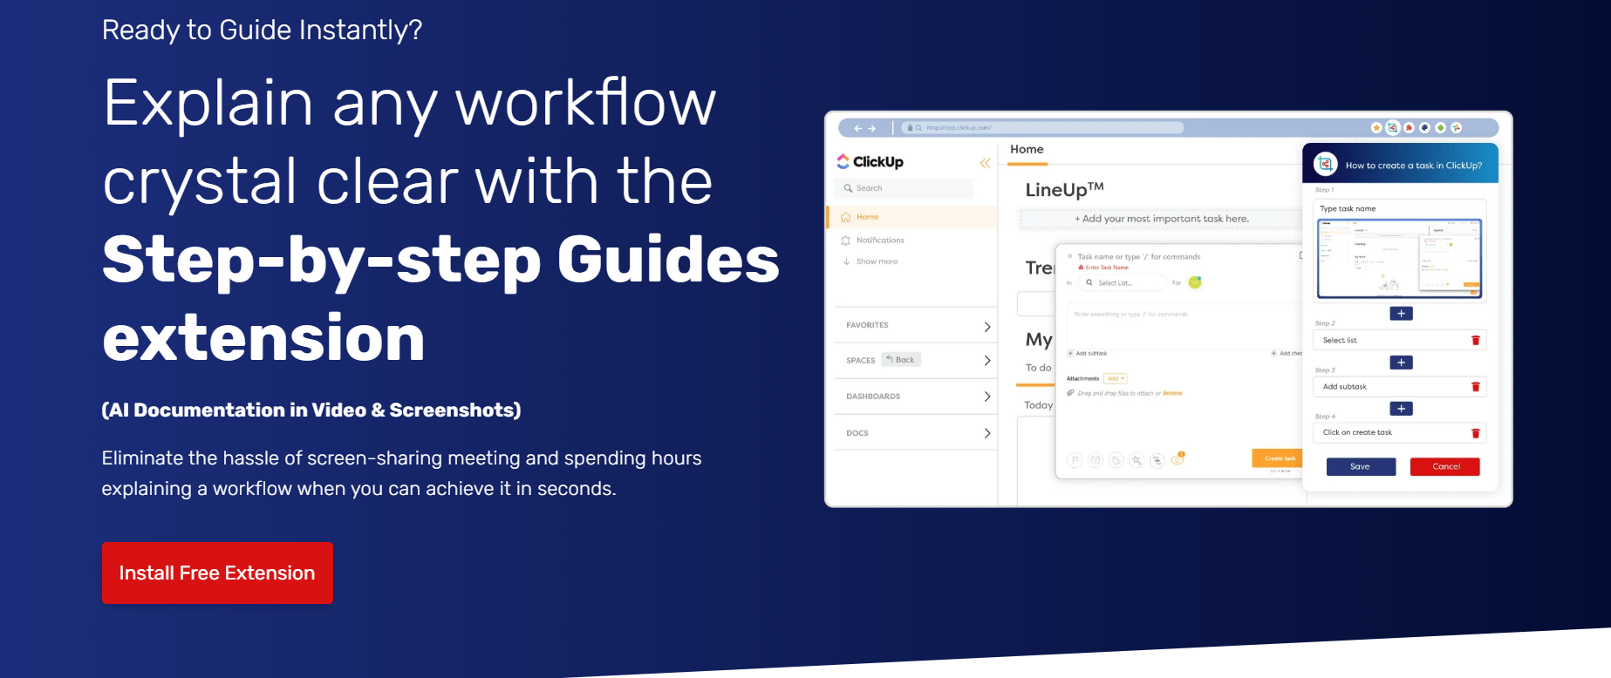Click the plus button below Select list
This screenshot has width=1611, height=678.
click(1401, 363)
